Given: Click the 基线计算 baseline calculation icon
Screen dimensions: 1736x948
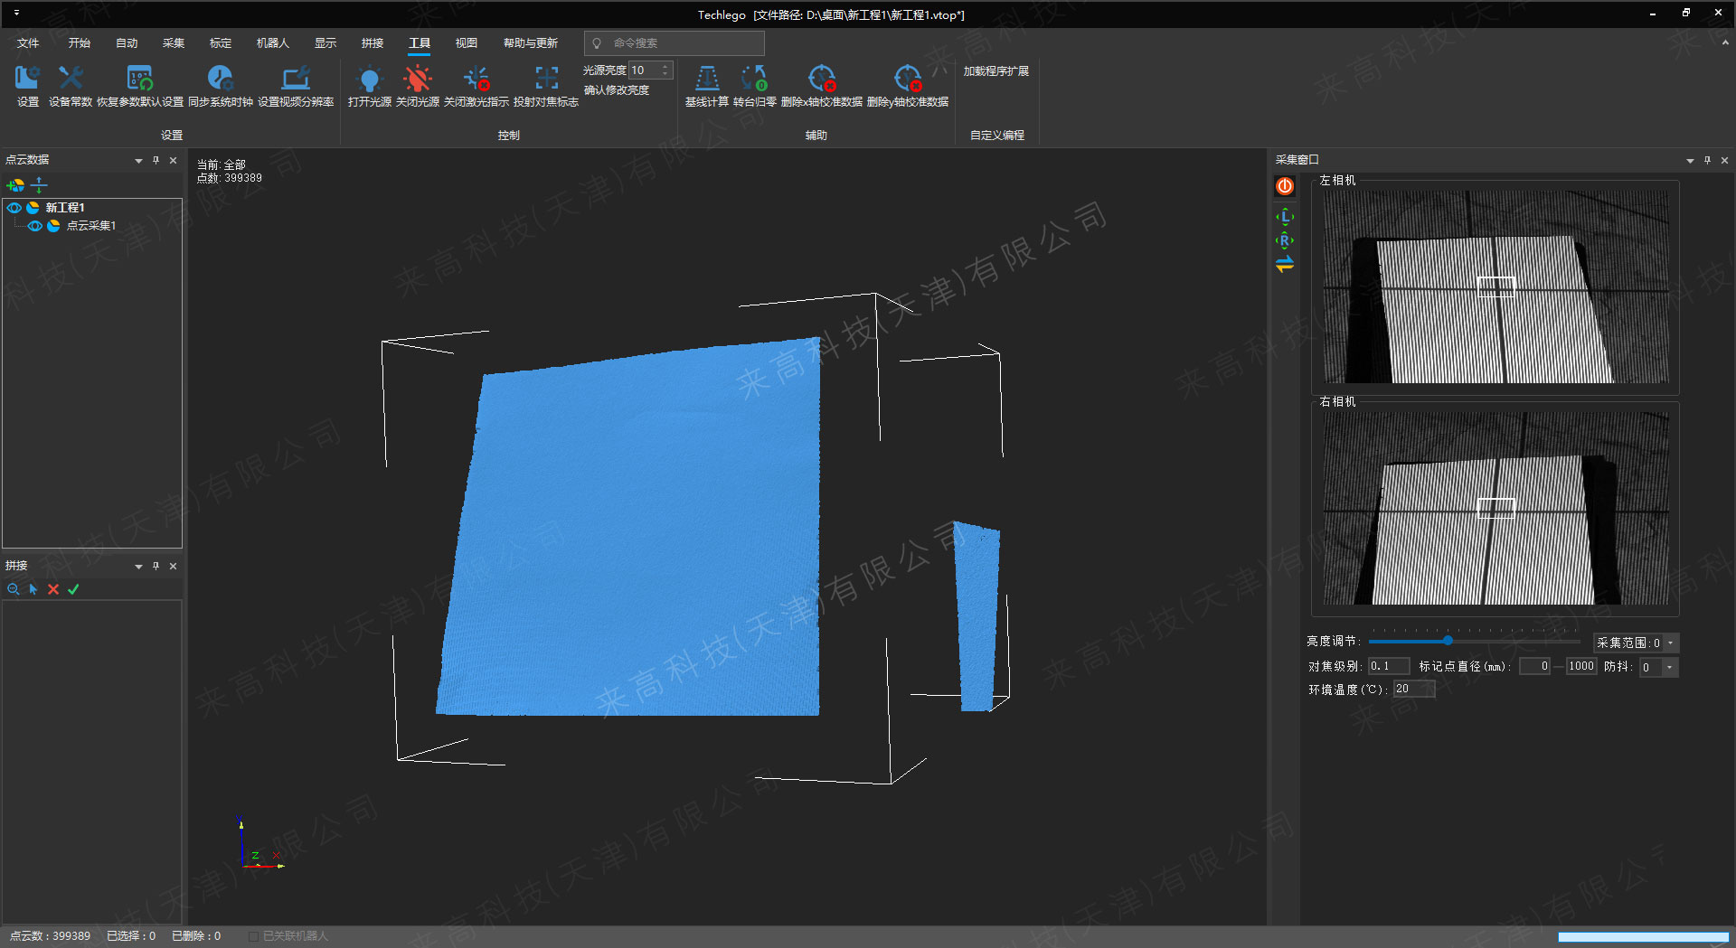Looking at the screenshot, I should 706,80.
